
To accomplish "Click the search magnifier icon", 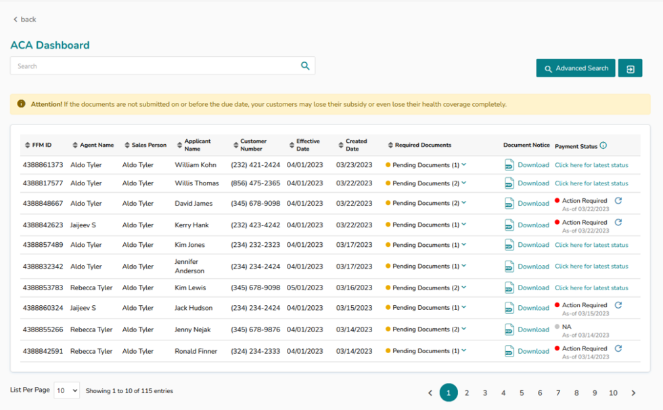I will pos(305,66).
